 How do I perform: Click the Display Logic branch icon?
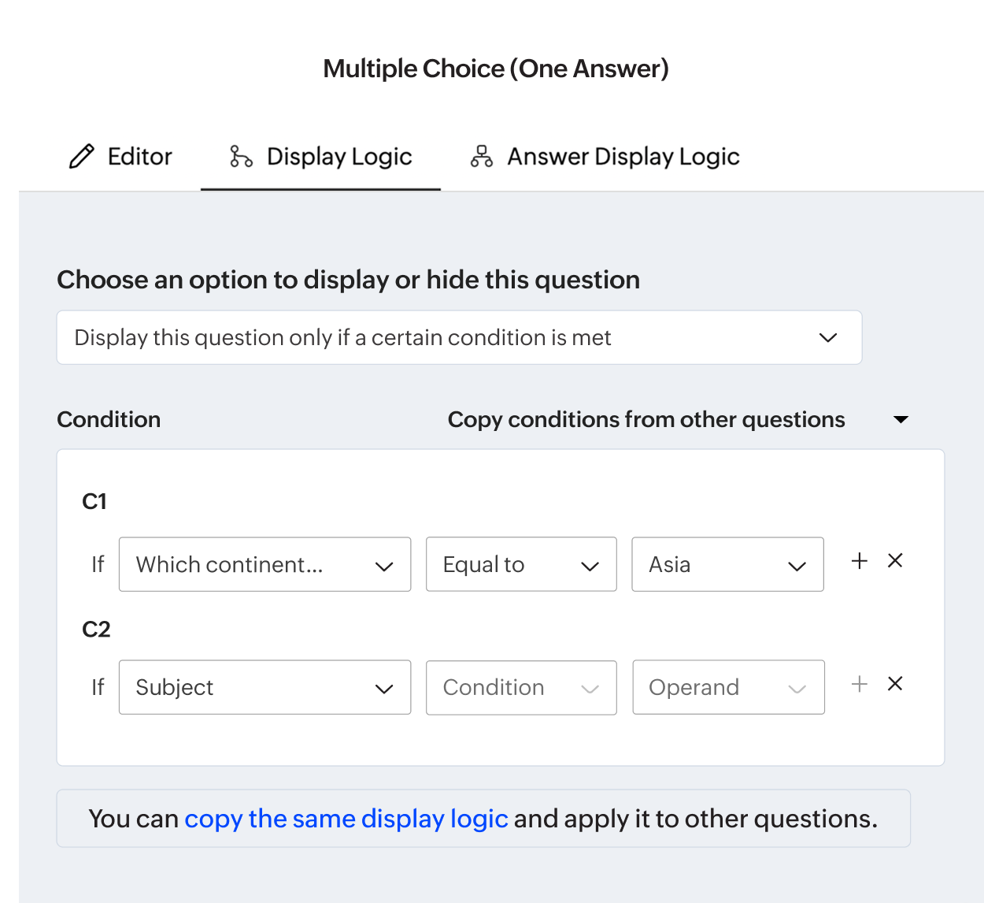click(241, 157)
